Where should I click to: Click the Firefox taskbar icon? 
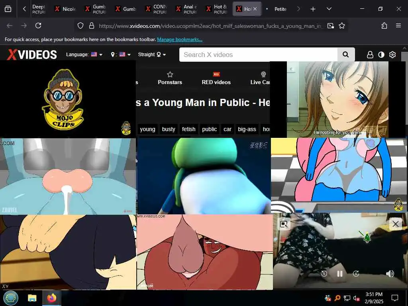pyautogui.click(x=51, y=298)
